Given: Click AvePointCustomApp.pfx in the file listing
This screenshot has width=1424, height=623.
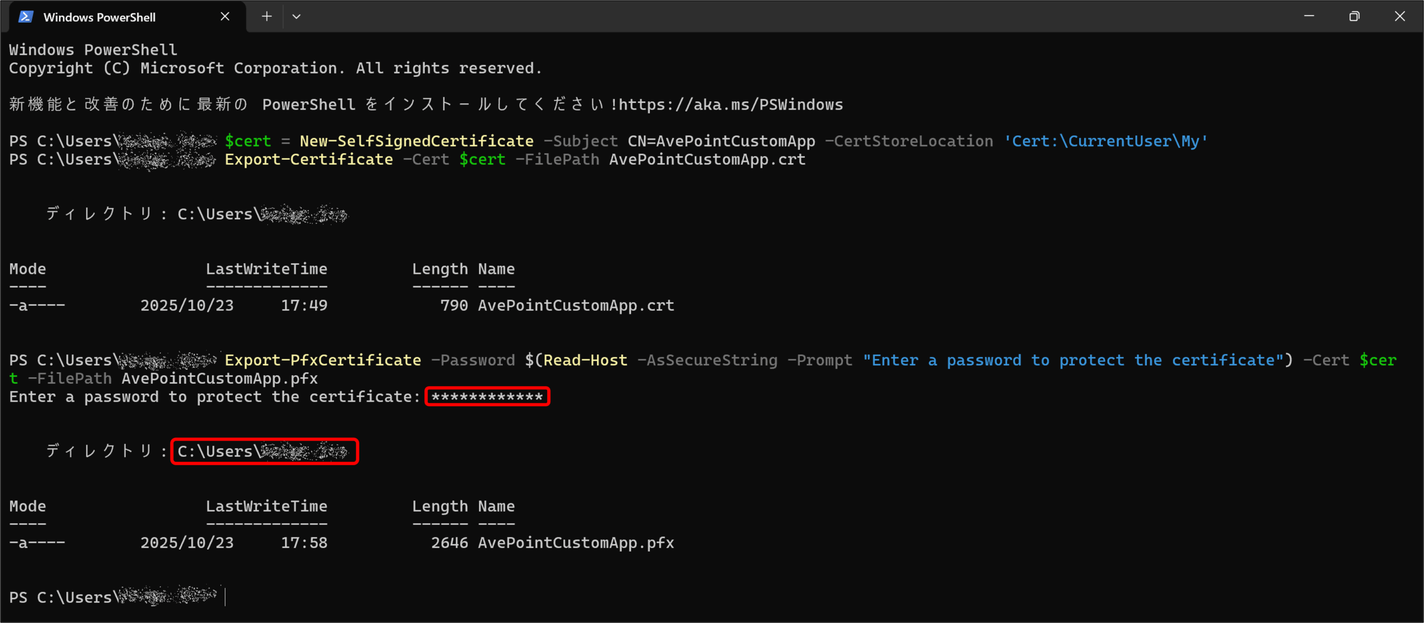Looking at the screenshot, I should pos(576,543).
